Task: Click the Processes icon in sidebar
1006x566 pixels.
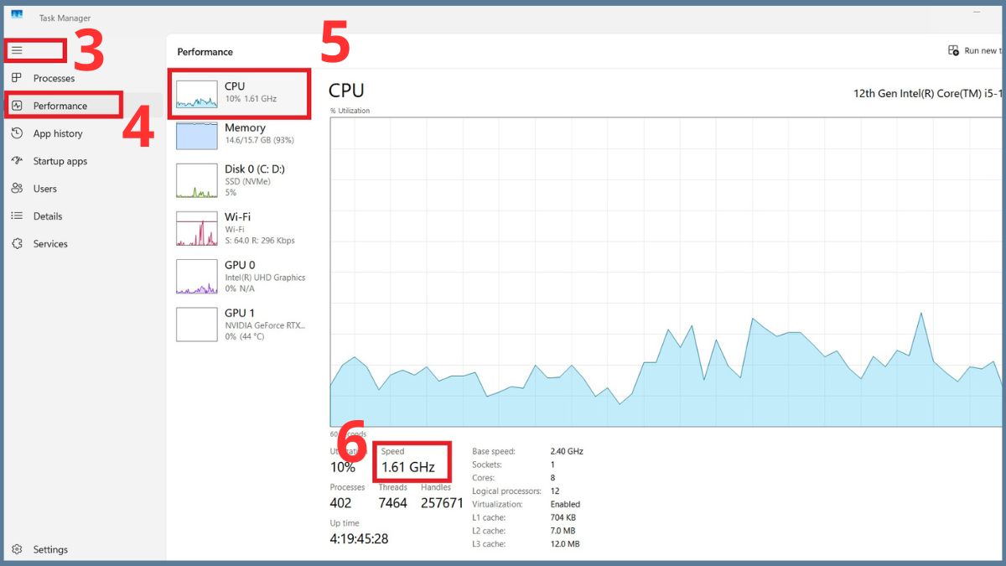Action: (17, 78)
